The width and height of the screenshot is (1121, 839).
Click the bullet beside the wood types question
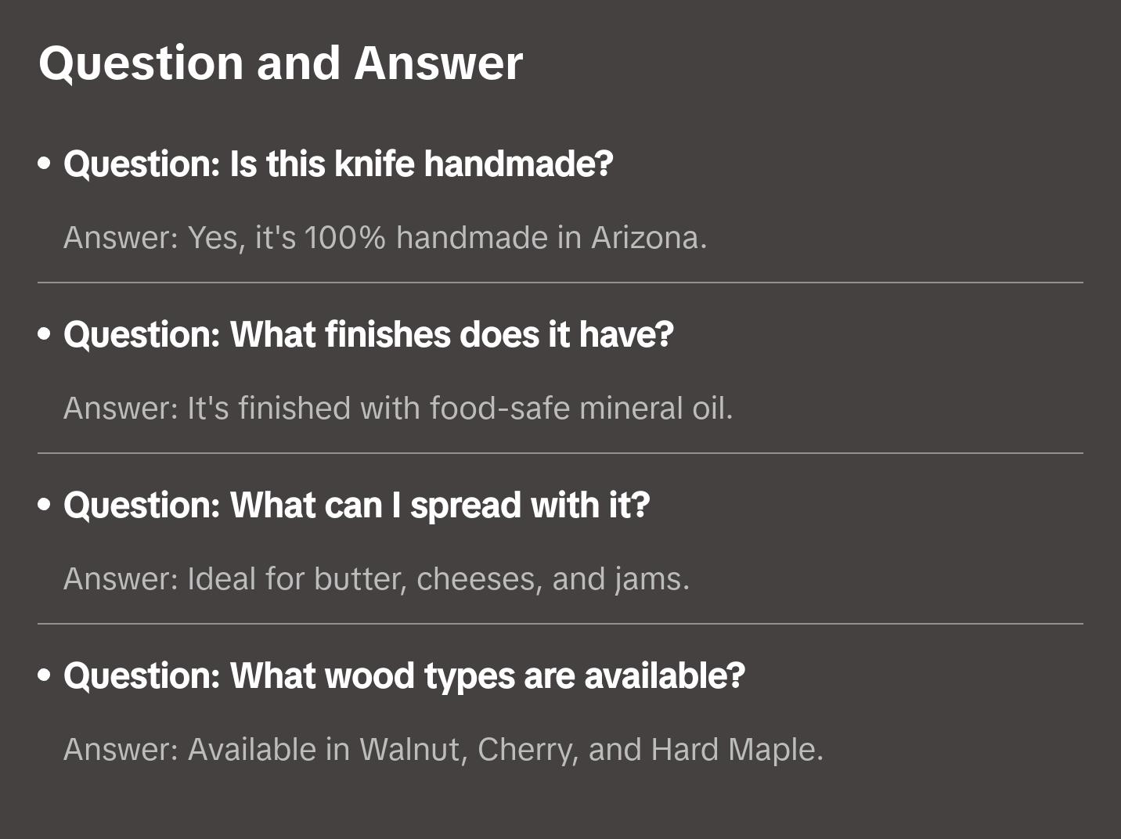[45, 676]
